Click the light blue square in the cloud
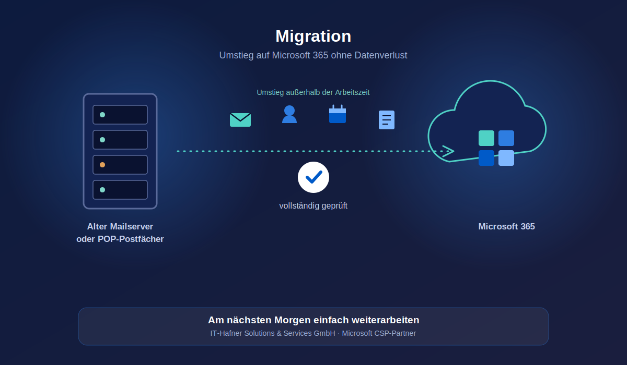 pos(506,158)
